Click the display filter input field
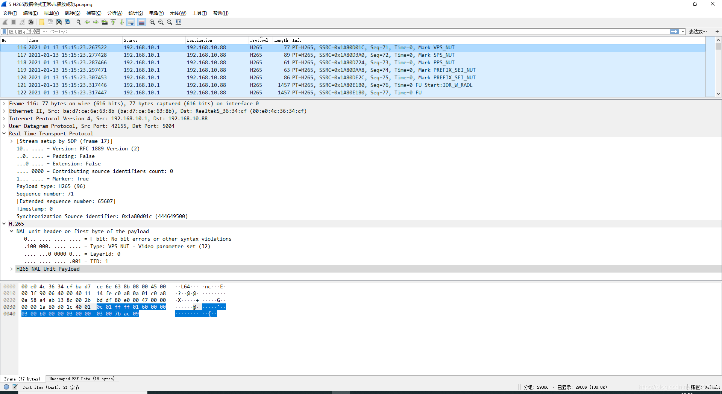The image size is (722, 394). pyautogui.click(x=338, y=32)
